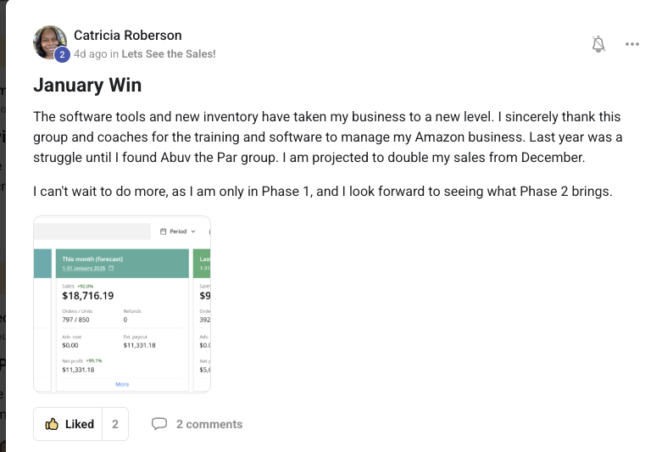This screenshot has height=452, width=662.
Task: Expand the Period dropdown in the screenshot
Action: (178, 231)
